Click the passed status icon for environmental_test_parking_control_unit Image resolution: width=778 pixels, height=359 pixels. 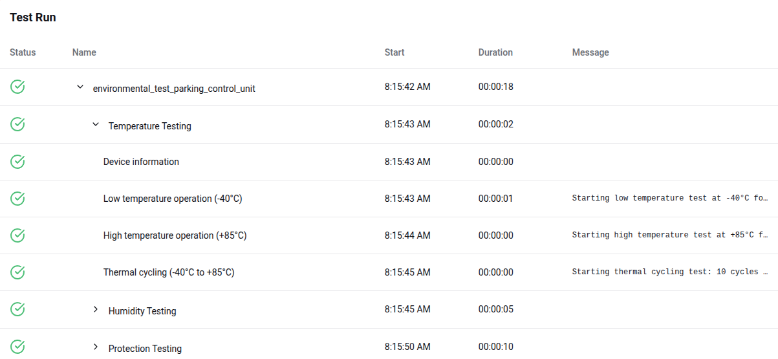[x=18, y=87]
